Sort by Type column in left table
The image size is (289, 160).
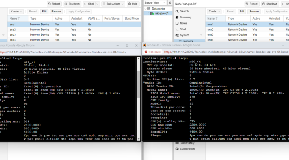click(40, 18)
